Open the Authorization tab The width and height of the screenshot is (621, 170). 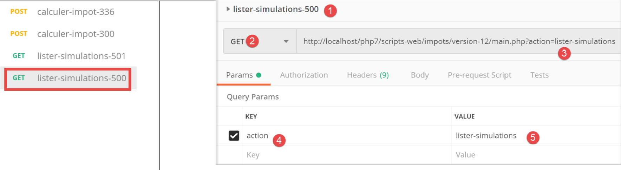[x=304, y=75]
